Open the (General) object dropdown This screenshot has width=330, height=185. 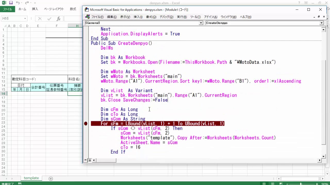point(201,23)
